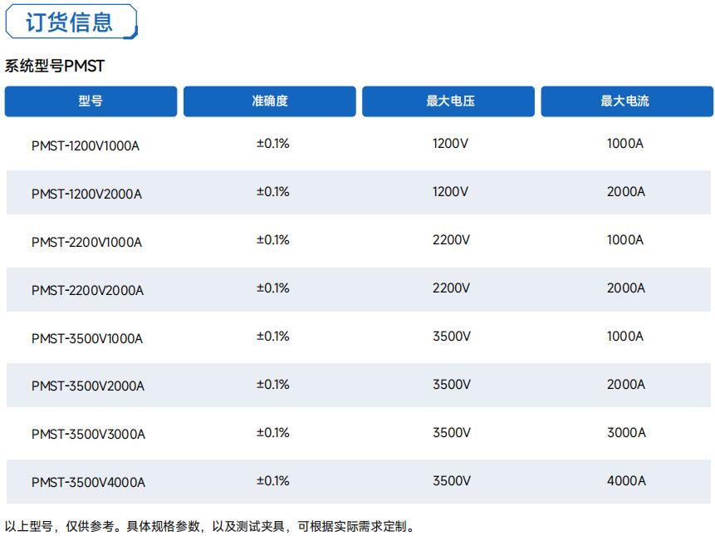715x536 pixels.
Task: Click 1200V voltage in the PMST-1200V1000A row
Action: [450, 144]
